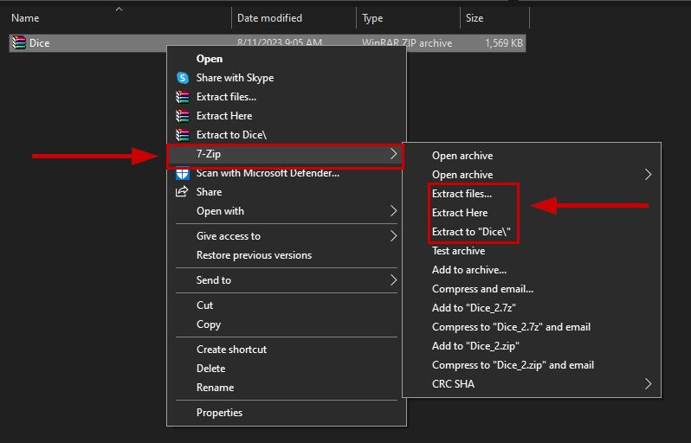Click the WinRAR ZIP archive type text
This screenshot has height=443, width=691.
[x=407, y=43]
